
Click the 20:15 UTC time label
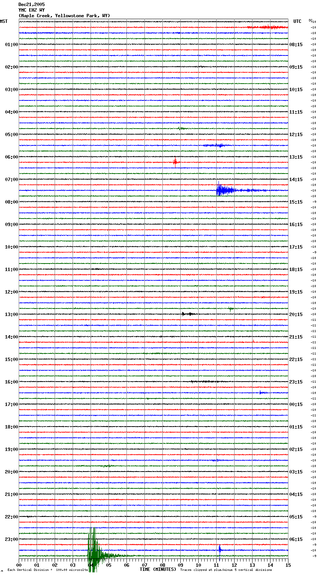pyautogui.click(x=296, y=314)
